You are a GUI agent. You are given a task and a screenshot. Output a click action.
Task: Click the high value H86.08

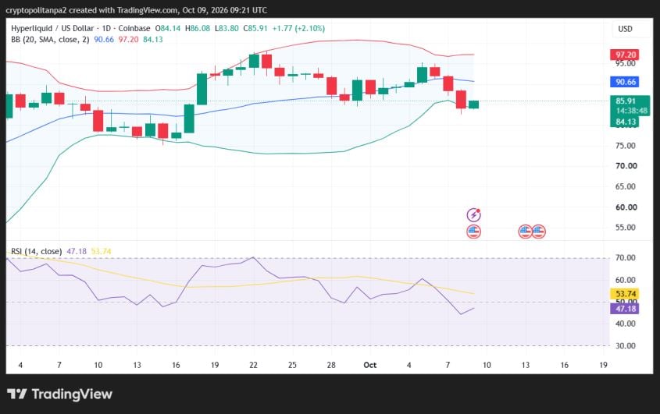pos(198,28)
